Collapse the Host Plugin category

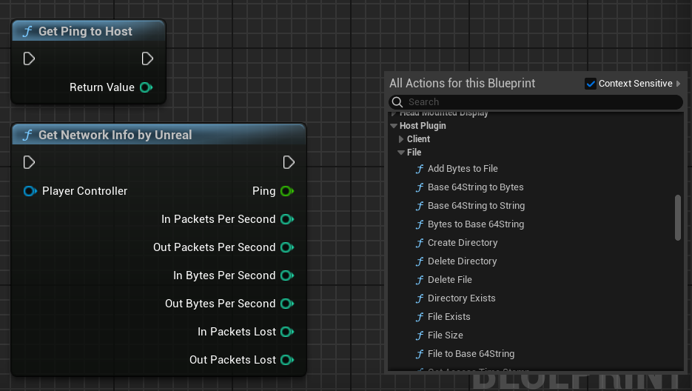394,126
